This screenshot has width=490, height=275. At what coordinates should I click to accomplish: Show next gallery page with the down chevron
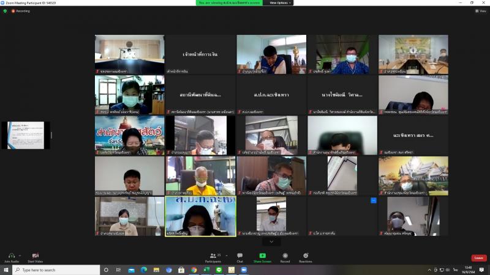point(271,241)
